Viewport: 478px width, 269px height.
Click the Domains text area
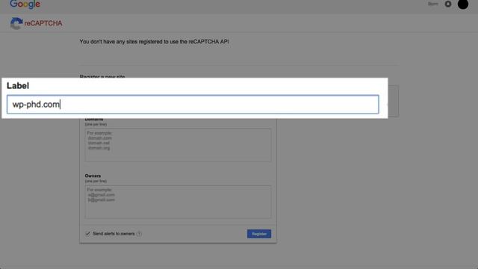coord(178,145)
